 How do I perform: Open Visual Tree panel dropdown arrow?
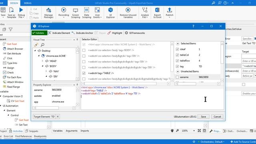point(74,40)
